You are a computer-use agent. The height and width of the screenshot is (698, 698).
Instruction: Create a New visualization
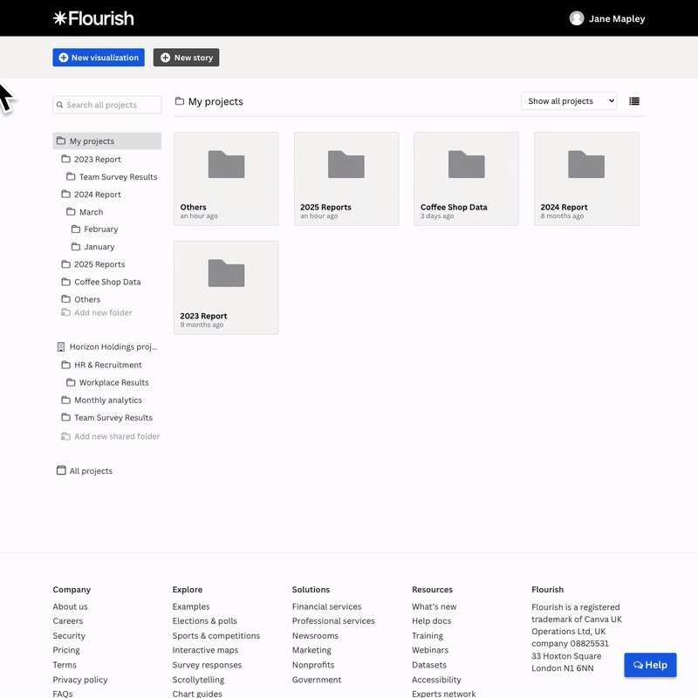pyautogui.click(x=99, y=58)
